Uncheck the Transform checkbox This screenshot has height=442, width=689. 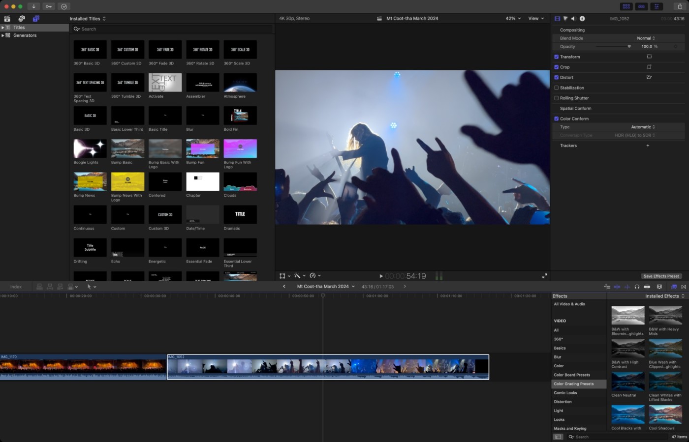[557, 57]
